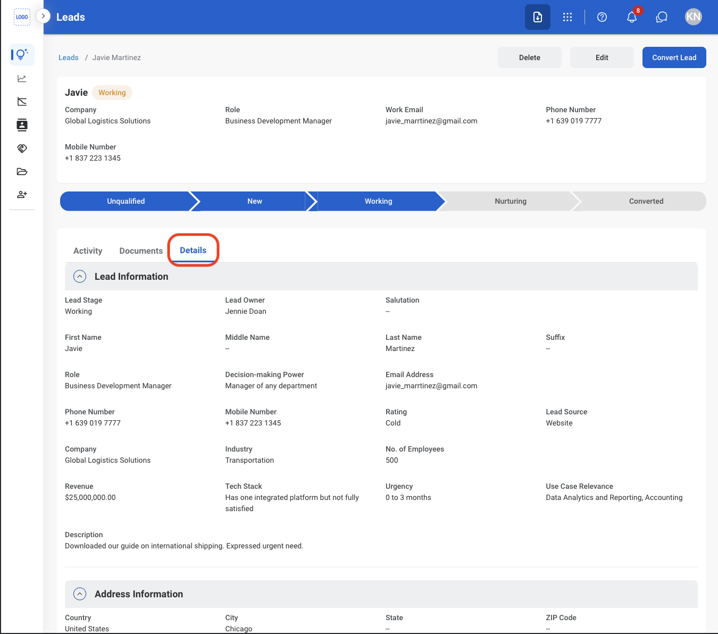Click Urgency value 0 to 3 months

point(408,497)
